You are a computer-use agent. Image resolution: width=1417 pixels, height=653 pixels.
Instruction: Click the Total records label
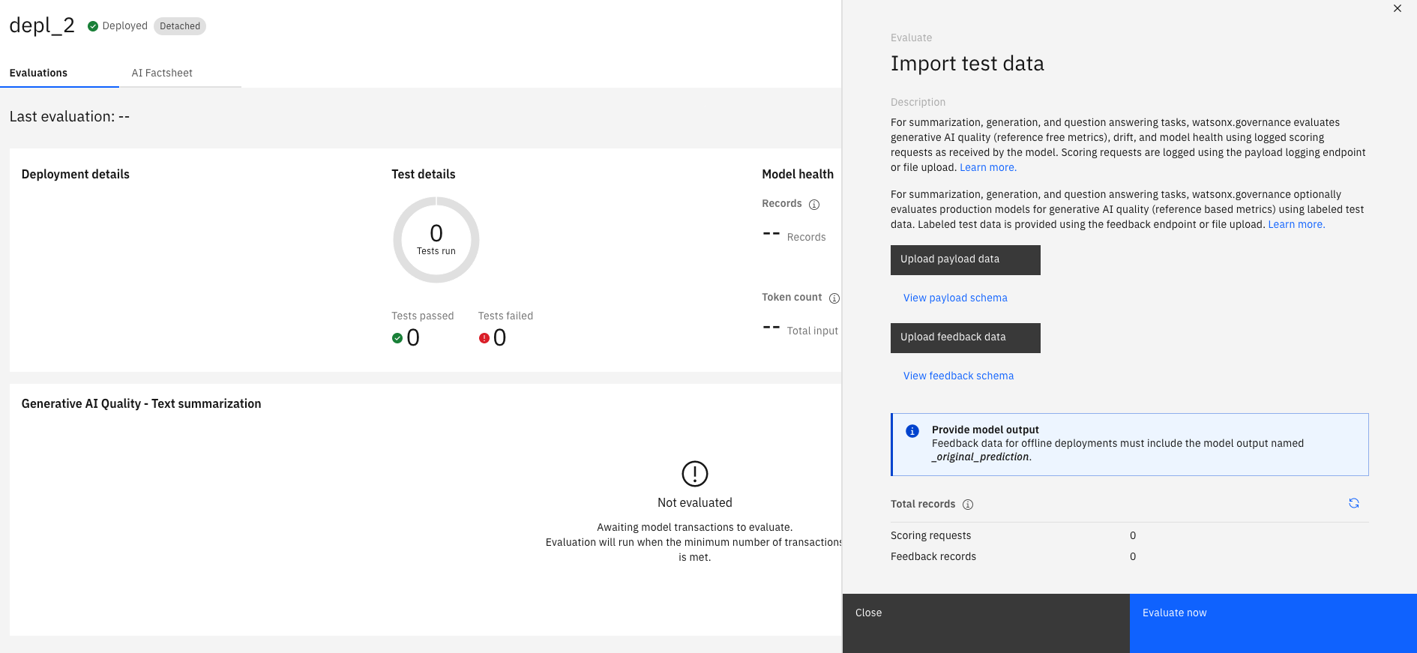coord(923,504)
